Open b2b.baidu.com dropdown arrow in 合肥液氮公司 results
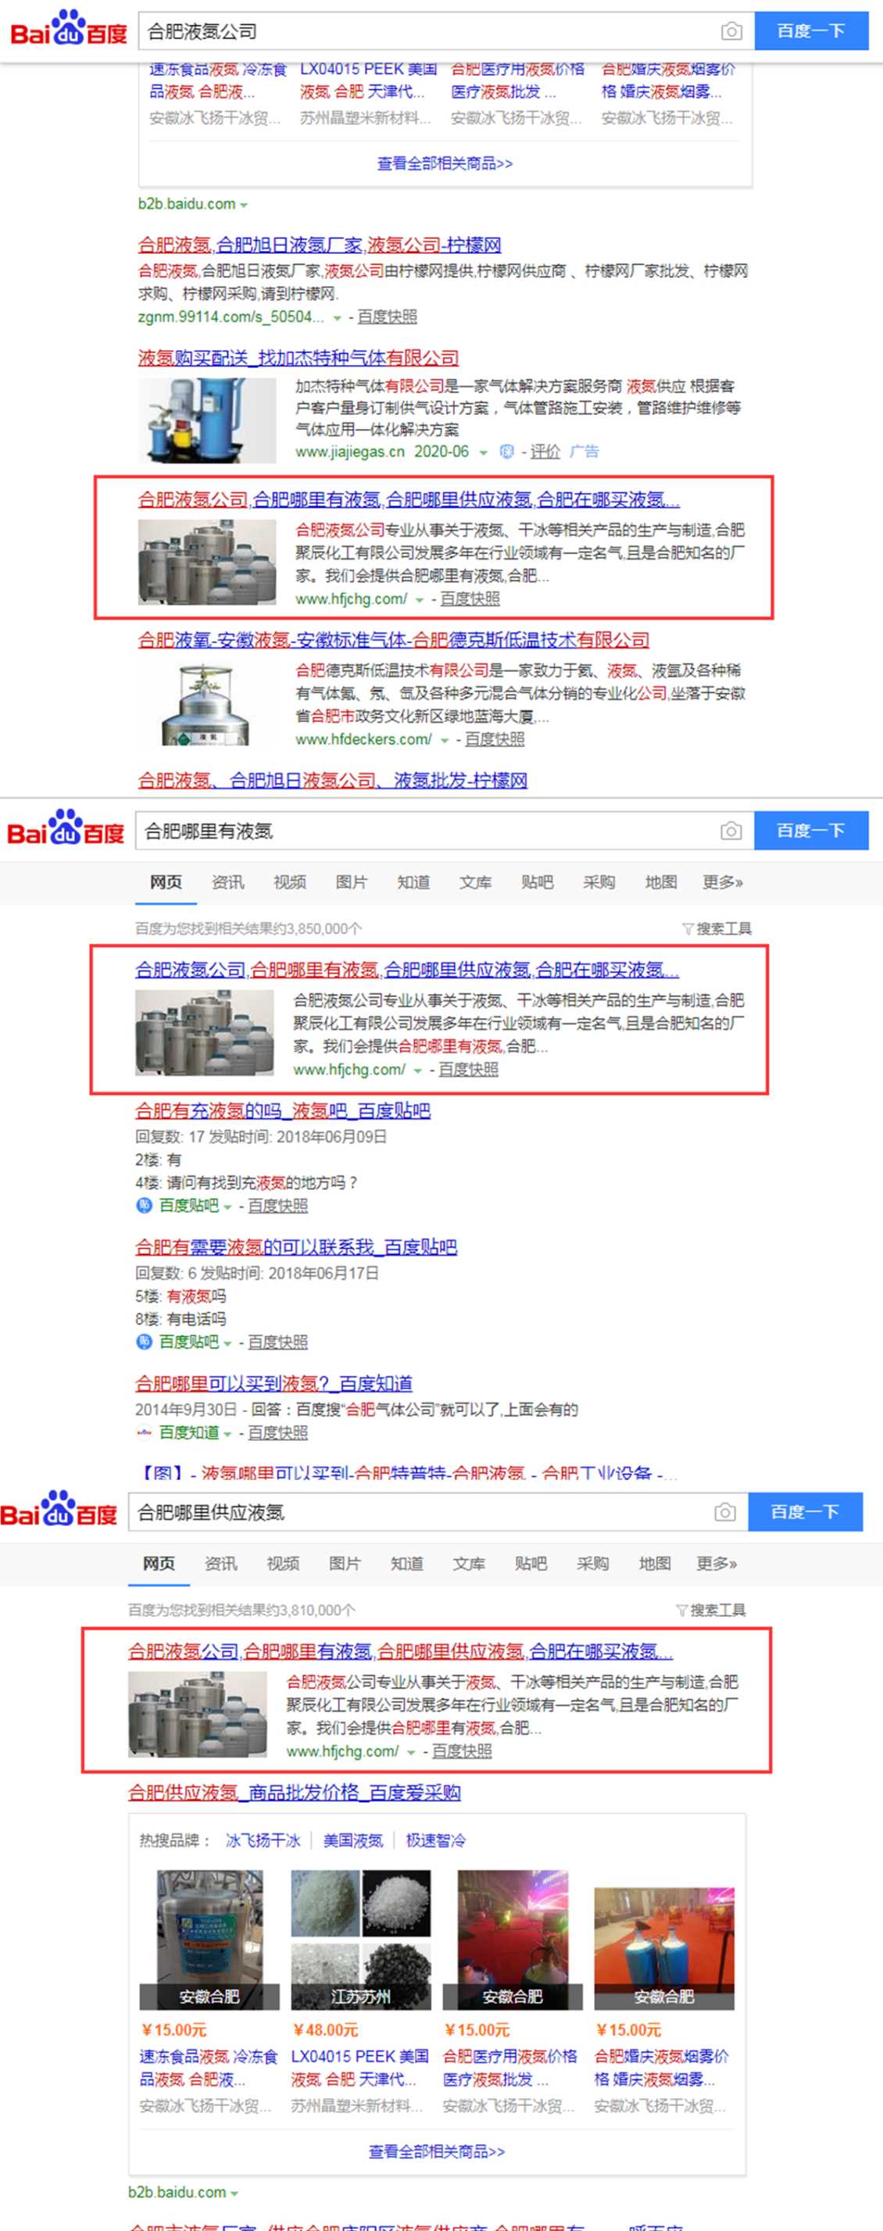 click(x=244, y=206)
